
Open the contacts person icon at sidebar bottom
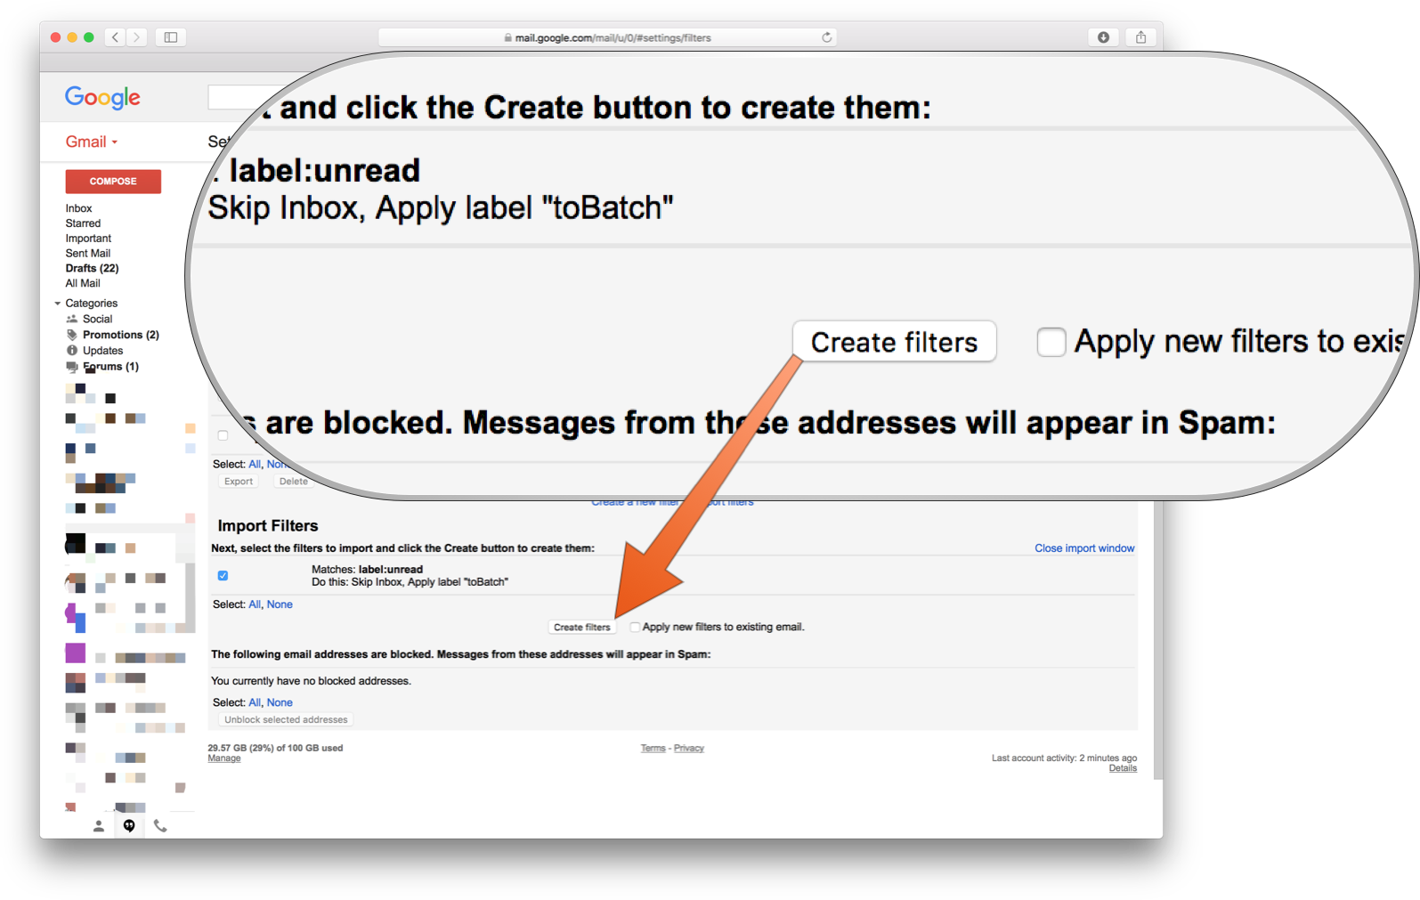[99, 826]
